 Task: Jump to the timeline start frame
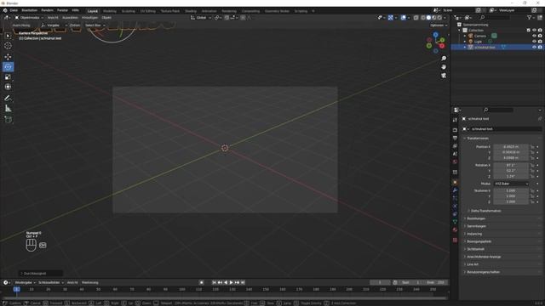(x=214, y=282)
